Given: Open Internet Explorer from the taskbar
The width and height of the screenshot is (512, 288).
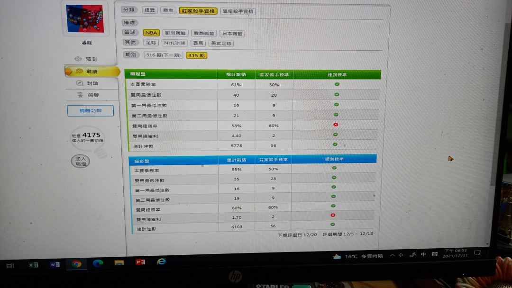Looking at the screenshot, I should [x=162, y=261].
